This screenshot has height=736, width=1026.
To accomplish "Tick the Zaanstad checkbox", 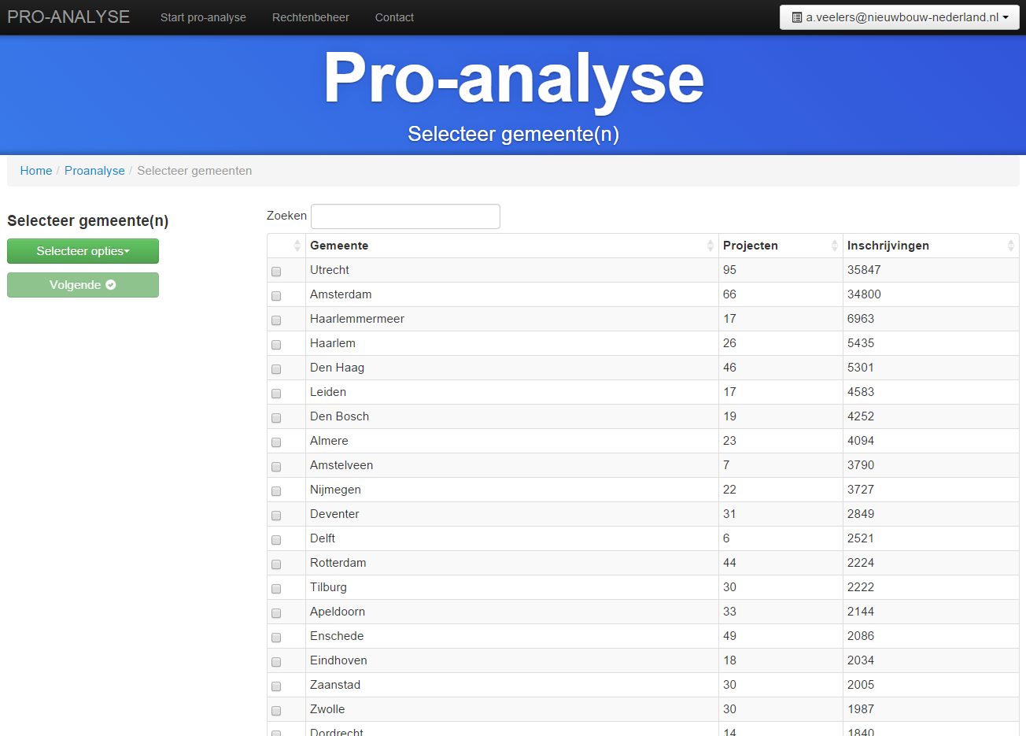I will [276, 686].
